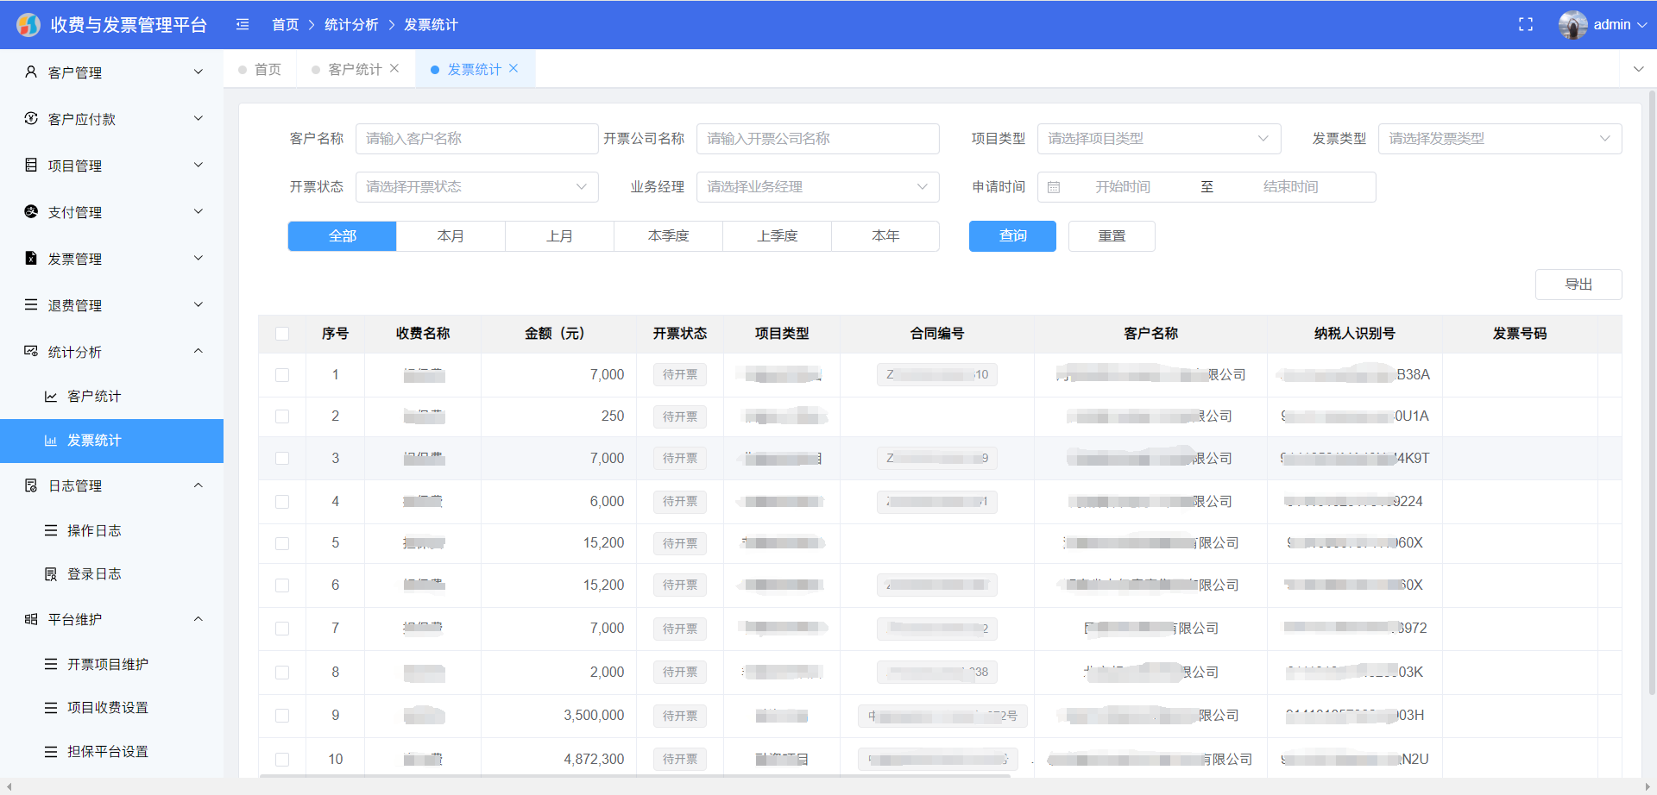The height and width of the screenshot is (795, 1657).
Task: Open the 开票状态 dropdown
Action: [x=476, y=187]
